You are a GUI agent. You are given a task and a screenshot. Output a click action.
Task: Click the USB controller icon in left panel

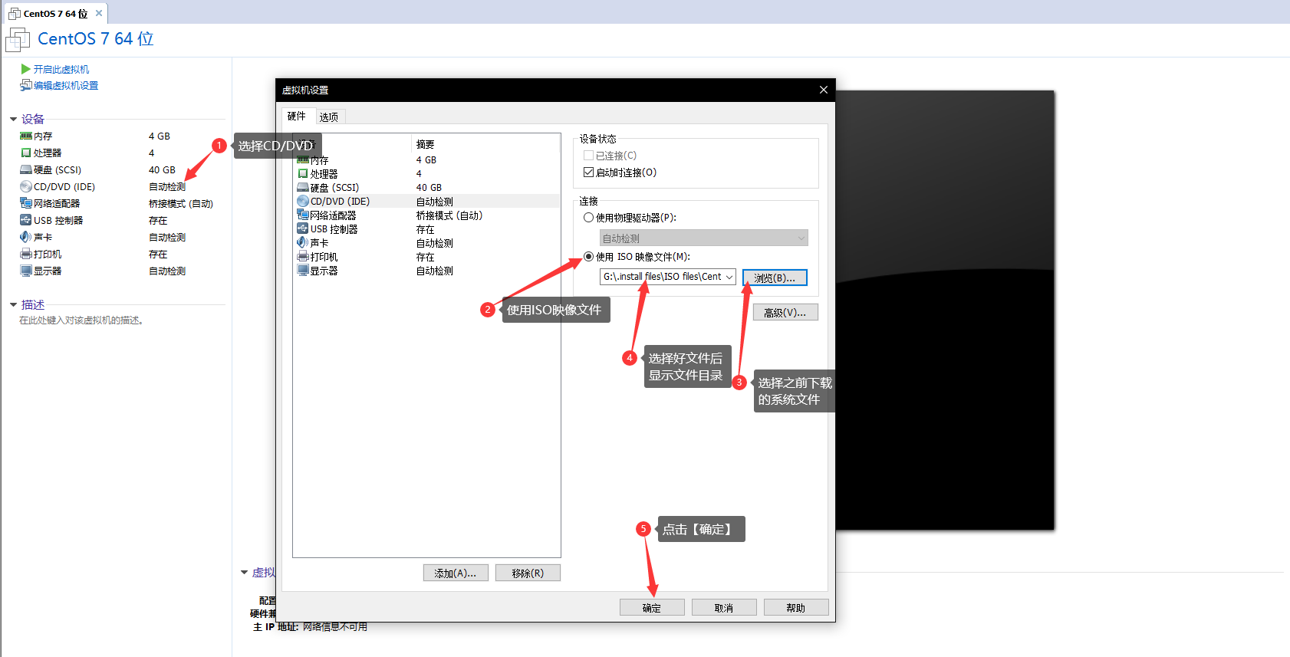(x=26, y=220)
